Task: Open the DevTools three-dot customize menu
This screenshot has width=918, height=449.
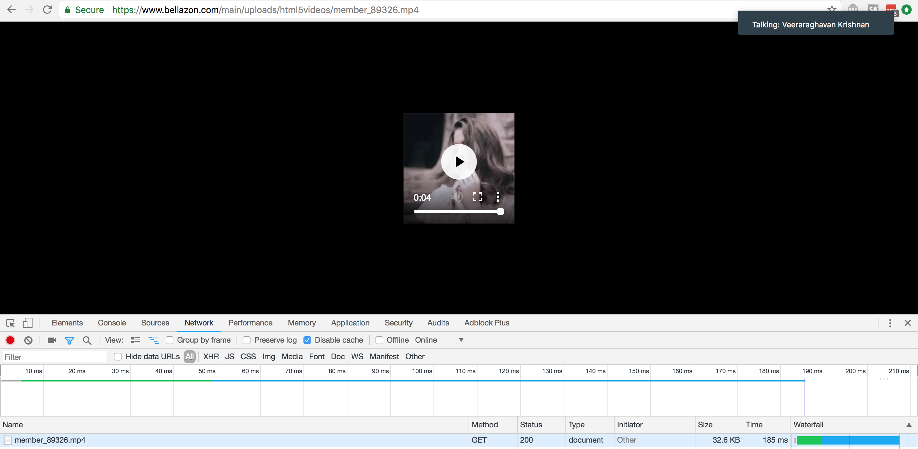Action: [x=890, y=323]
